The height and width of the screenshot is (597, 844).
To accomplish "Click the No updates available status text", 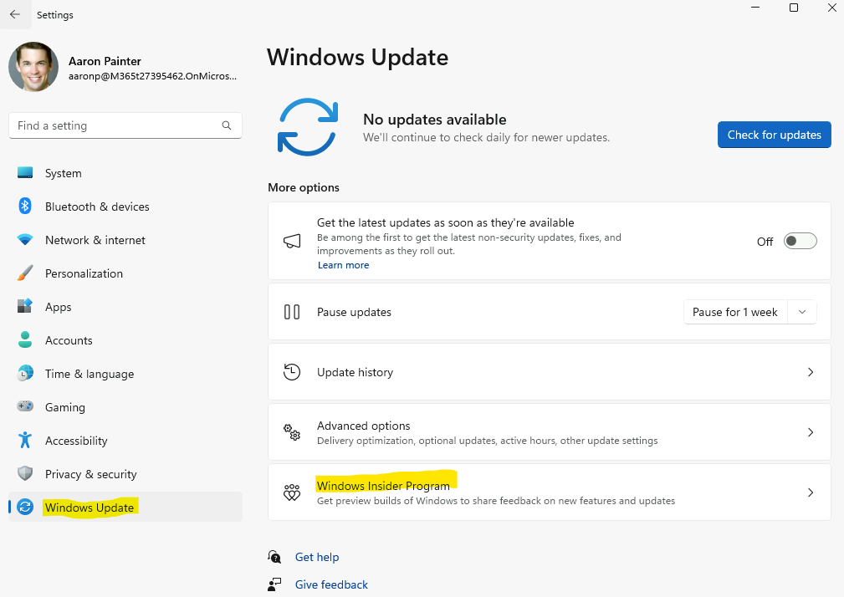I will (435, 120).
